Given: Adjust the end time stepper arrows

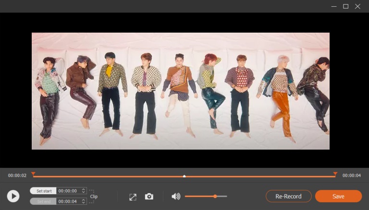Looking at the screenshot, I should pyautogui.click(x=83, y=201).
